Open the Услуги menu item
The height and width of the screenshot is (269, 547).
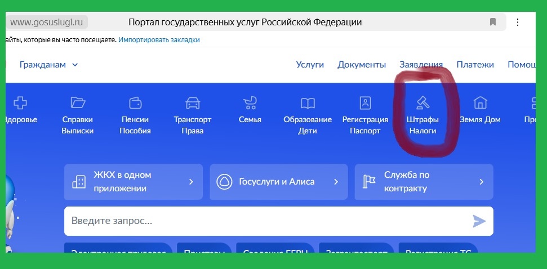[x=310, y=65]
